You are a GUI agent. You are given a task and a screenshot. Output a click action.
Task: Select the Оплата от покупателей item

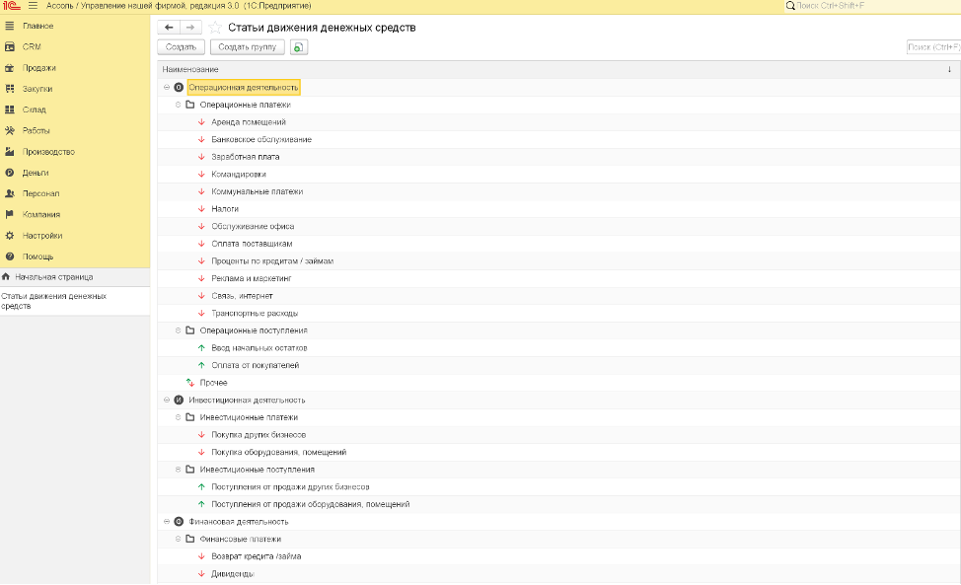pos(255,365)
